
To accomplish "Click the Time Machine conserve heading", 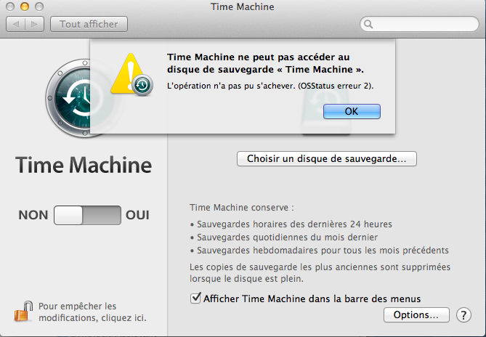I will click(242, 207).
